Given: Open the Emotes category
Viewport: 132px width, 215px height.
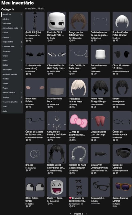Looking at the screenshot, I should (x=5, y=56).
